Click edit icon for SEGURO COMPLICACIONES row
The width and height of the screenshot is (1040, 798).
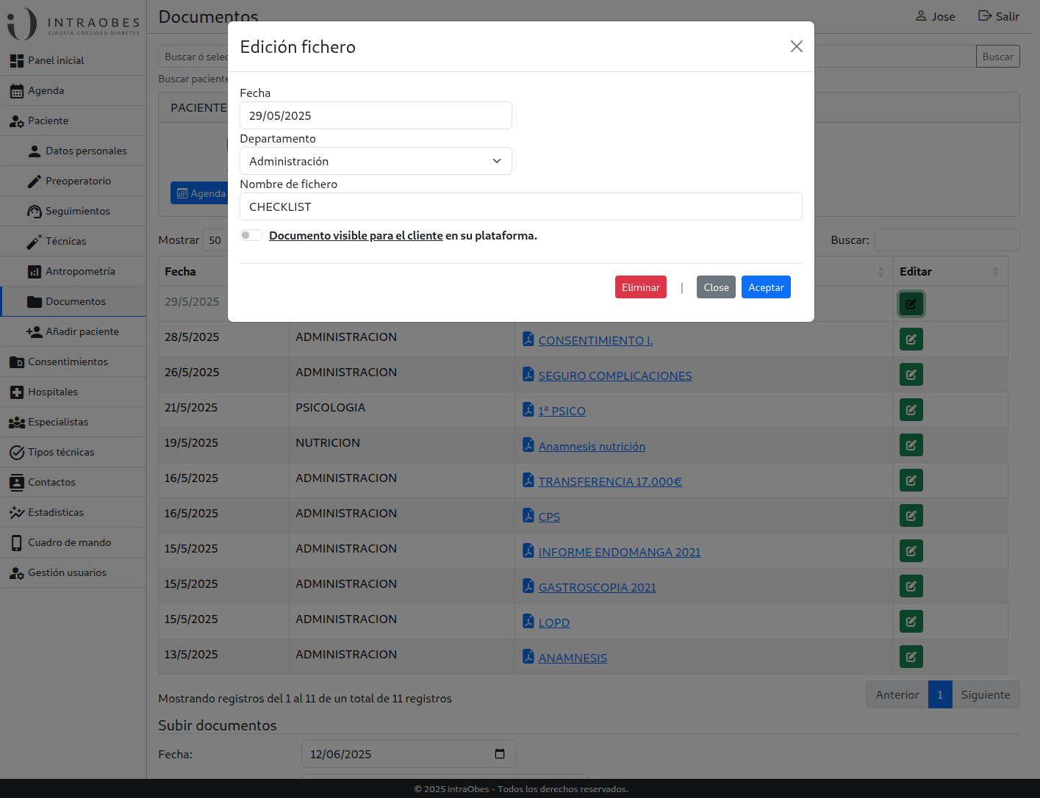click(911, 375)
